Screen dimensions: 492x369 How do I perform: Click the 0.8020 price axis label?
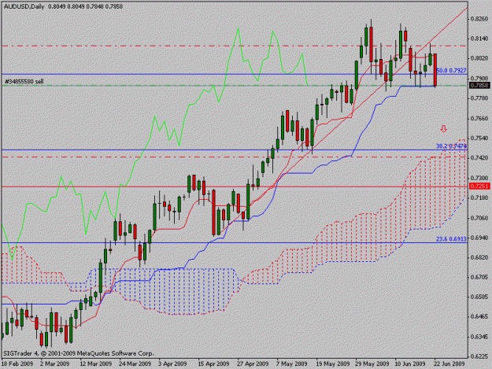pyautogui.click(x=479, y=59)
